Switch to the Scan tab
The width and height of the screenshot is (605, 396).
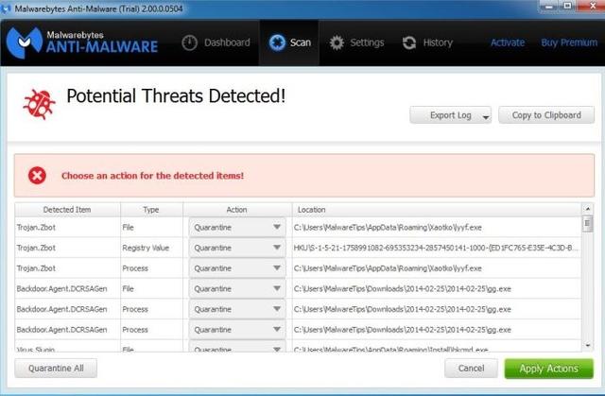click(289, 43)
